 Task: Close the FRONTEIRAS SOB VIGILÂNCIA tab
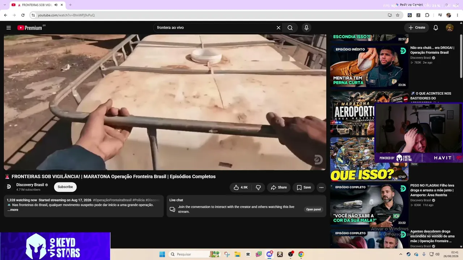tap(61, 5)
